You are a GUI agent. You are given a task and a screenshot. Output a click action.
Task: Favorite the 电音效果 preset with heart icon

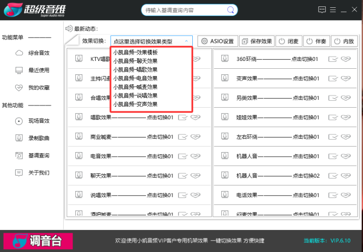click(195, 156)
